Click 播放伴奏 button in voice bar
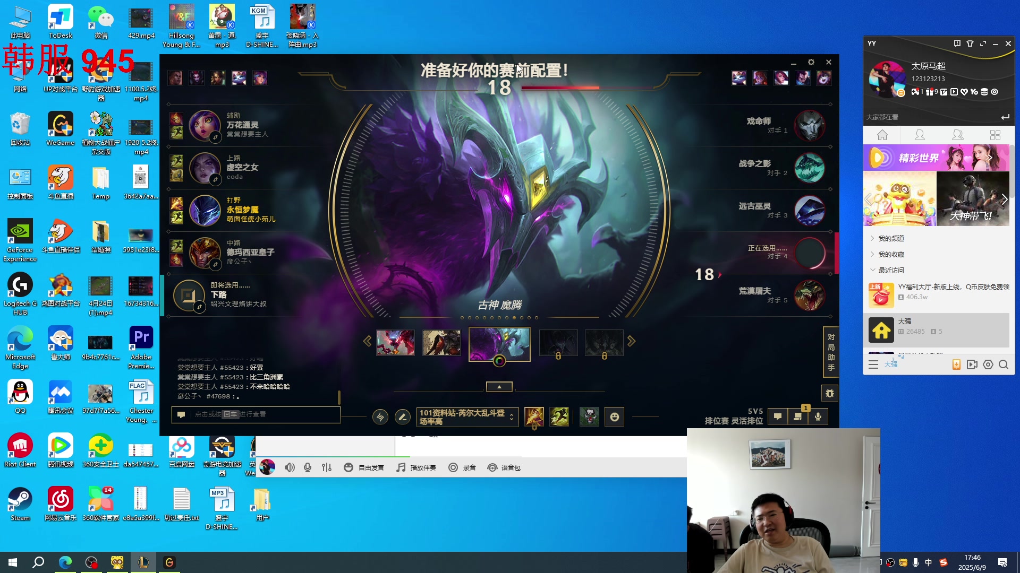The height and width of the screenshot is (573, 1020). tap(416, 467)
